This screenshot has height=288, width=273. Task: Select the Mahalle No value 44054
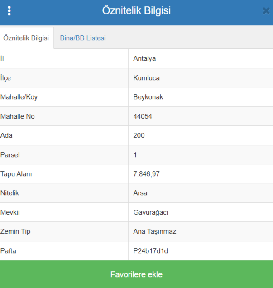pos(143,116)
